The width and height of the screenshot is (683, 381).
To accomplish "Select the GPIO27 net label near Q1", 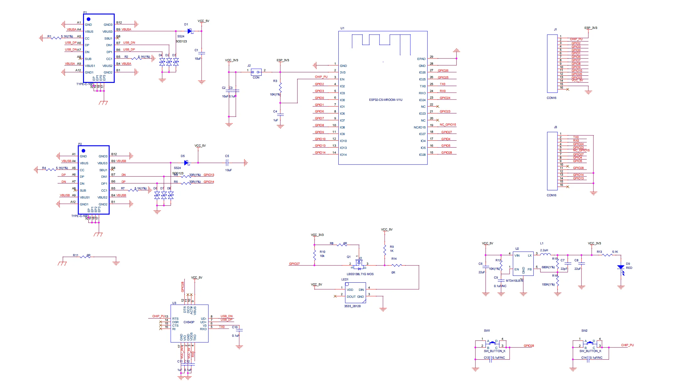I will (x=294, y=264).
